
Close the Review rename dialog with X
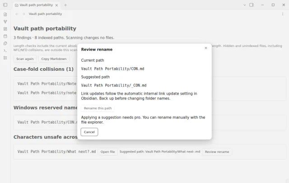tap(206, 48)
